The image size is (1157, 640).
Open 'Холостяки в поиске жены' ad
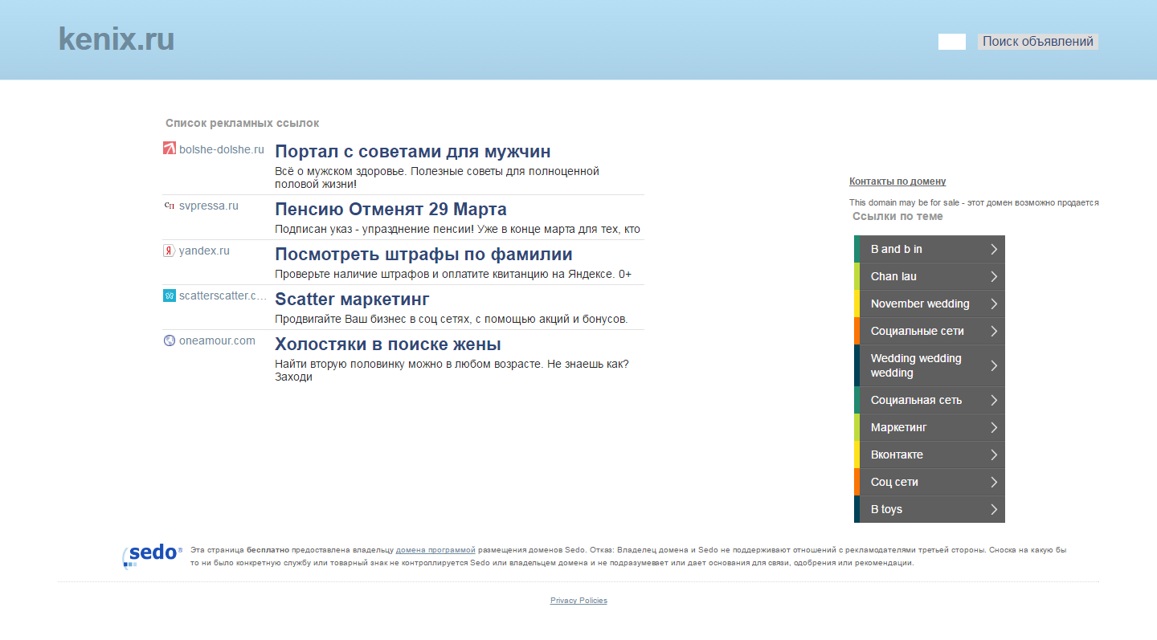388,344
